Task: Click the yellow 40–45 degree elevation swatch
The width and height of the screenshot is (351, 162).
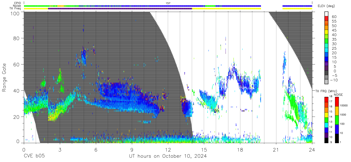Action: 326,32
